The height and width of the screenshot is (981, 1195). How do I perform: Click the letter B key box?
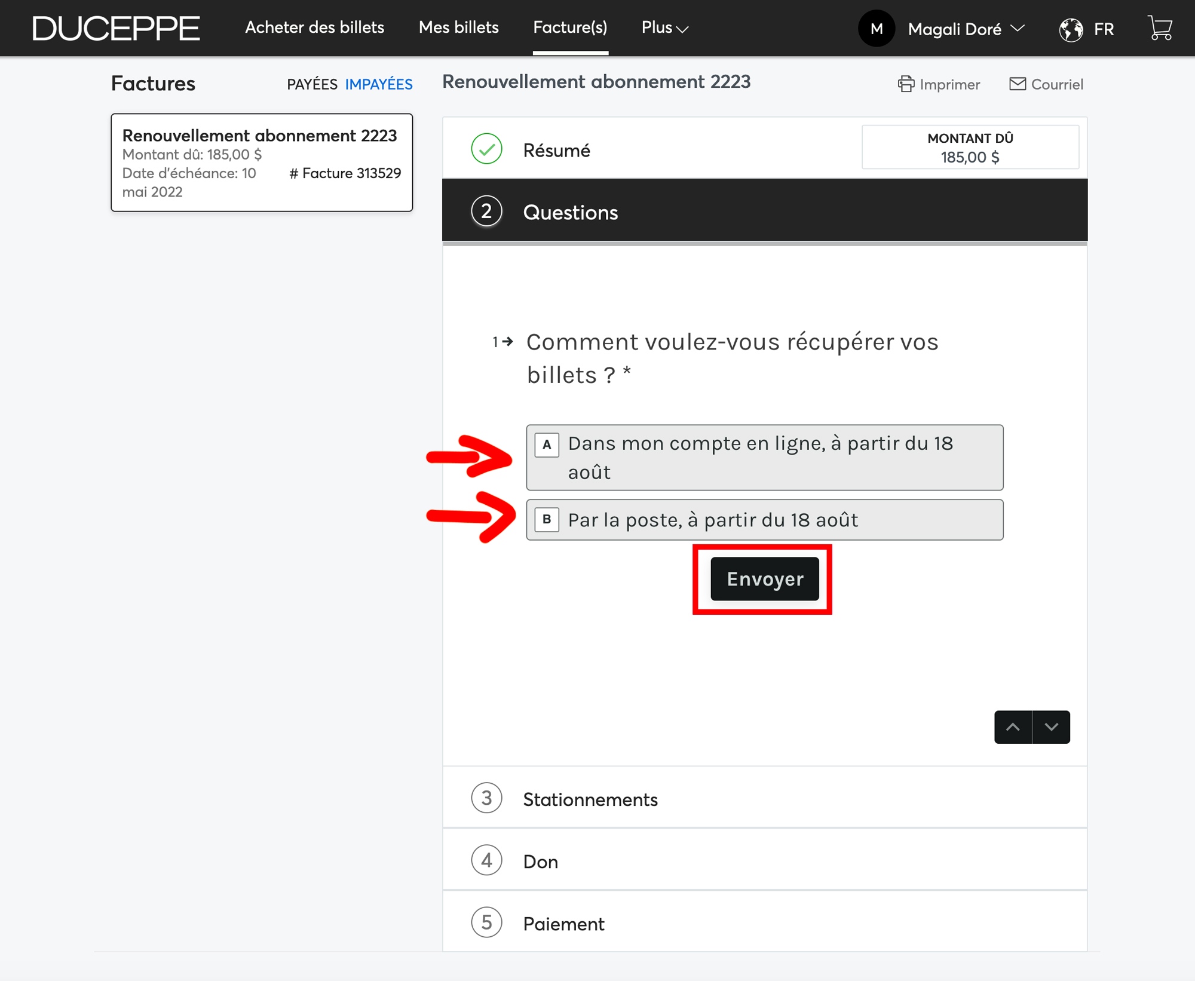click(x=546, y=520)
